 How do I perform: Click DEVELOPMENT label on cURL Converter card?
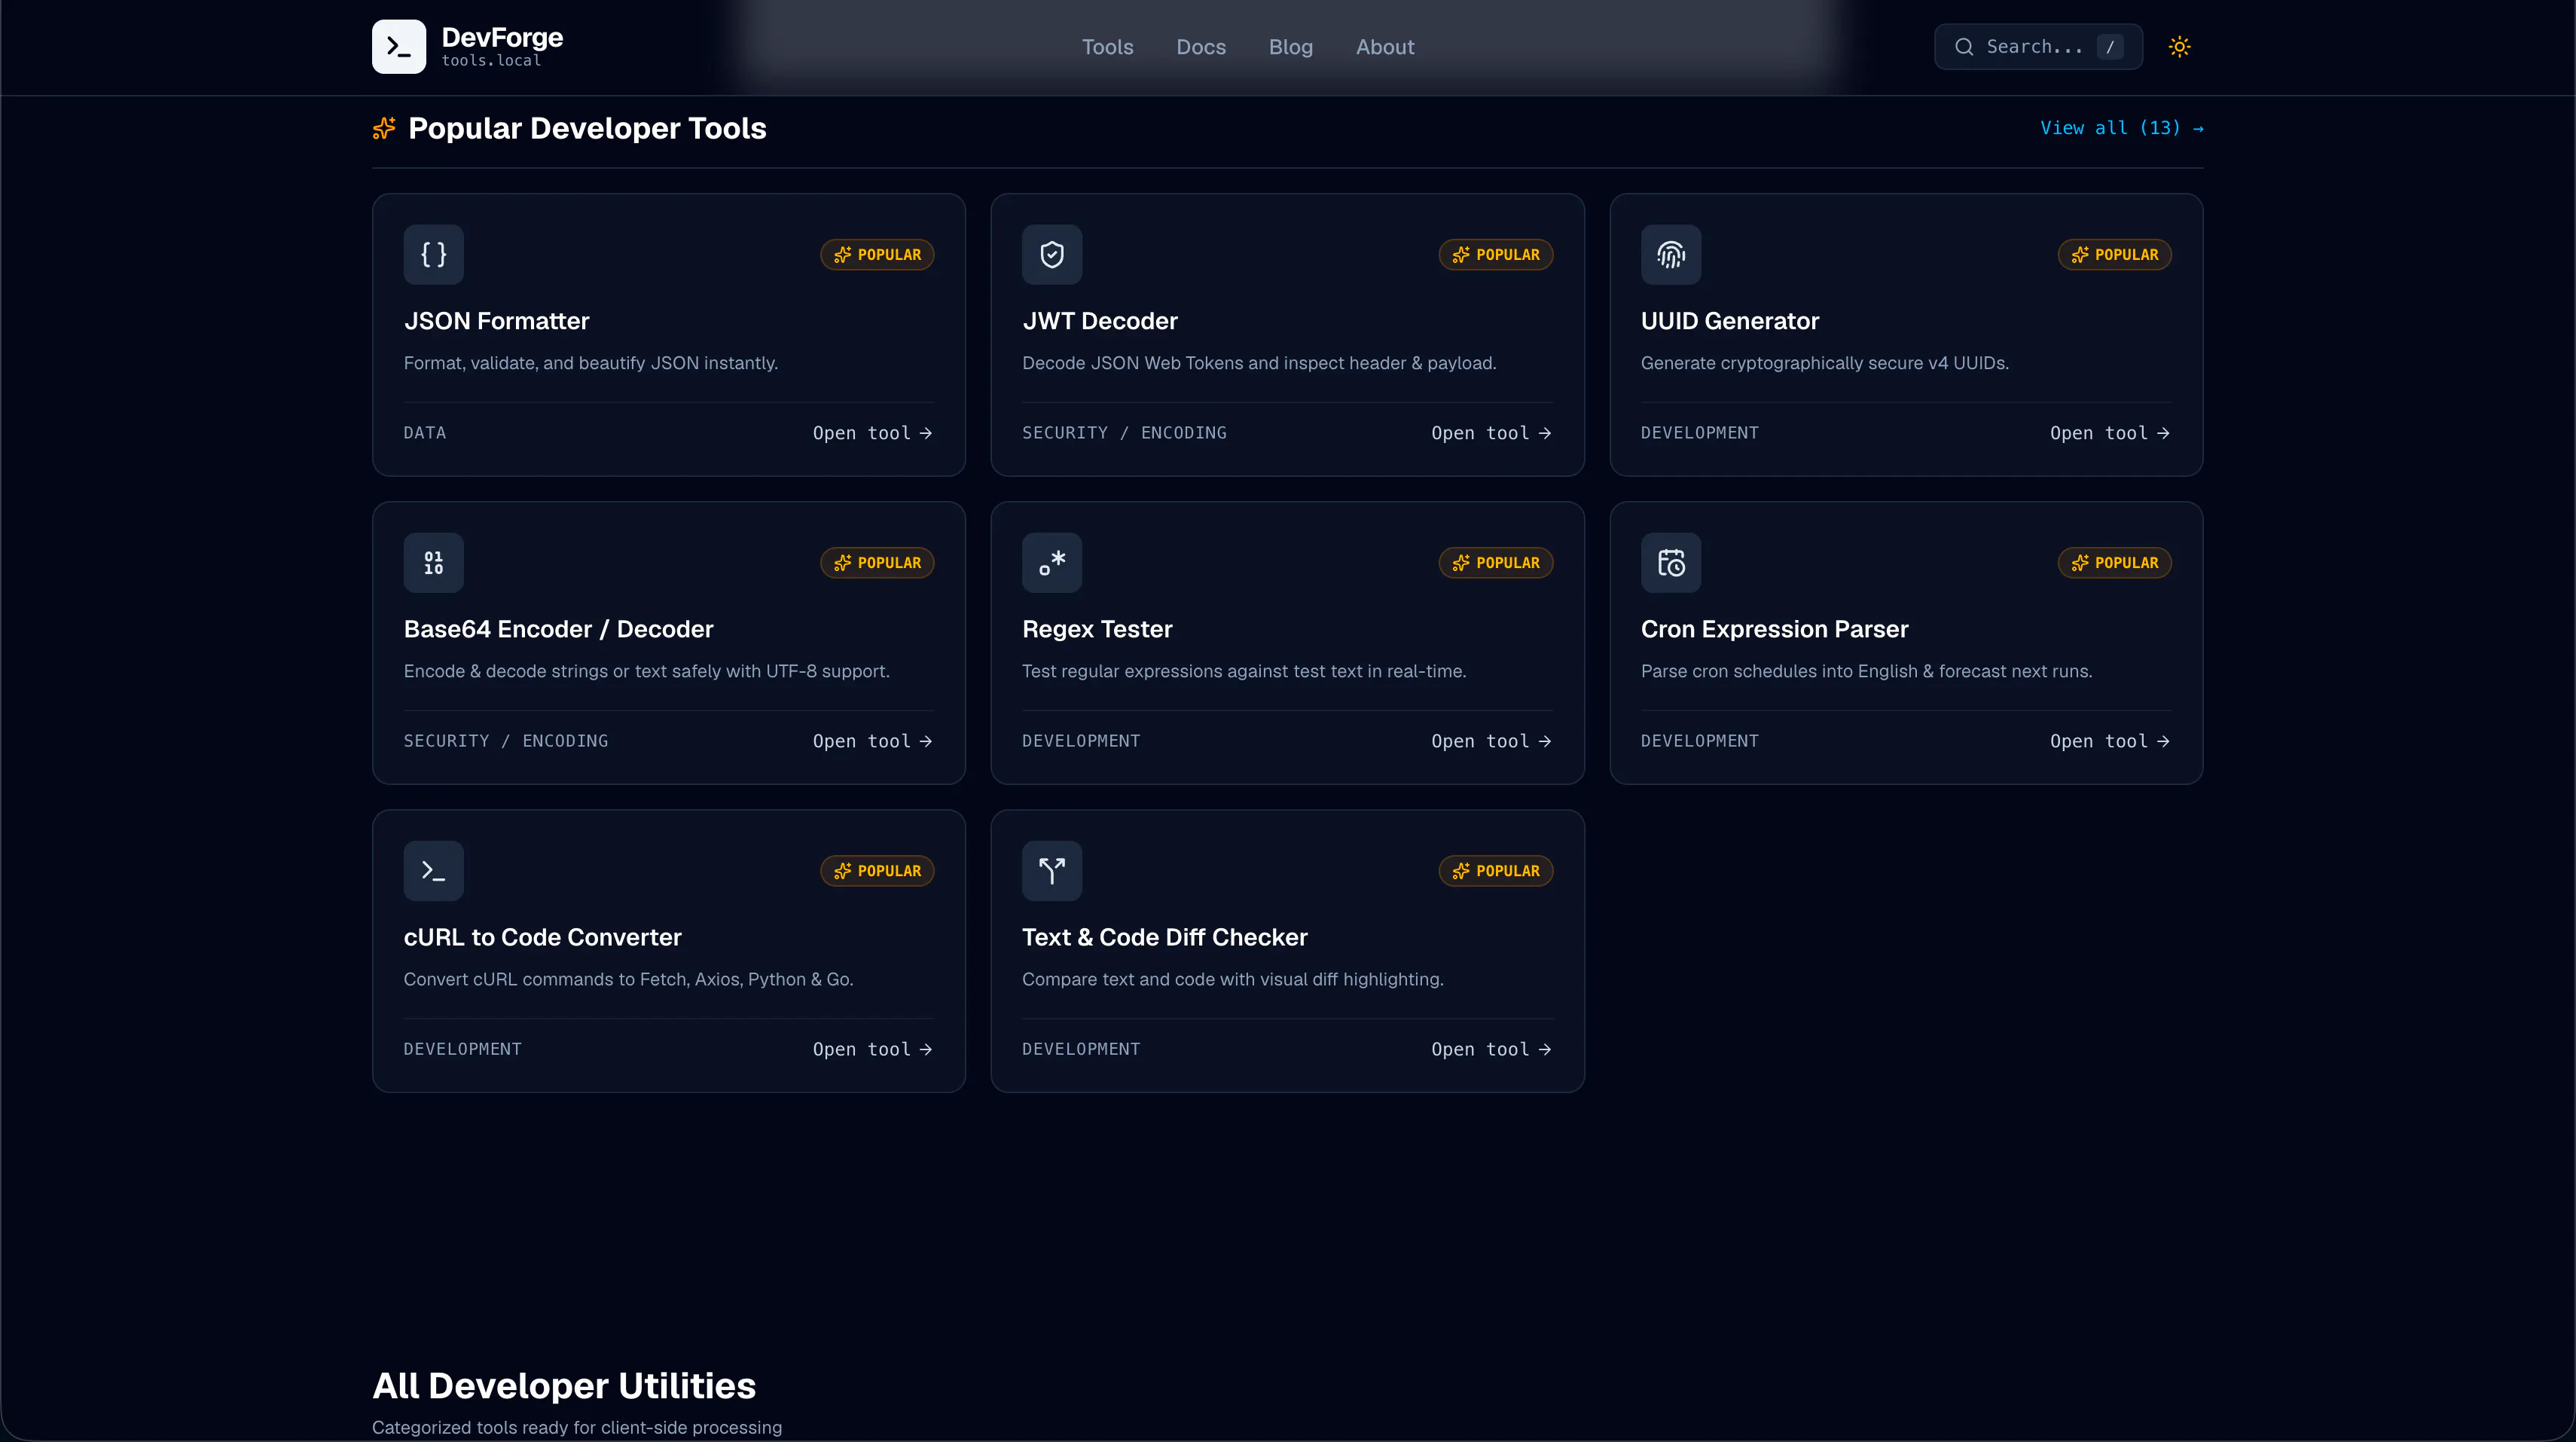coord(462,1049)
